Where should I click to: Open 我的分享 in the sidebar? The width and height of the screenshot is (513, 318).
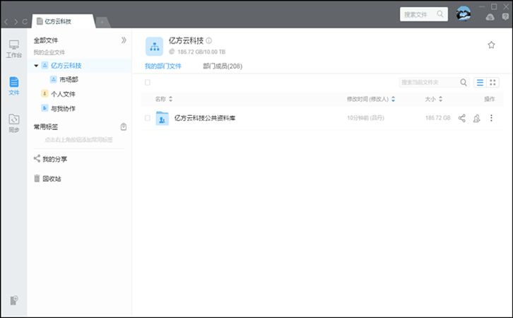click(x=54, y=159)
